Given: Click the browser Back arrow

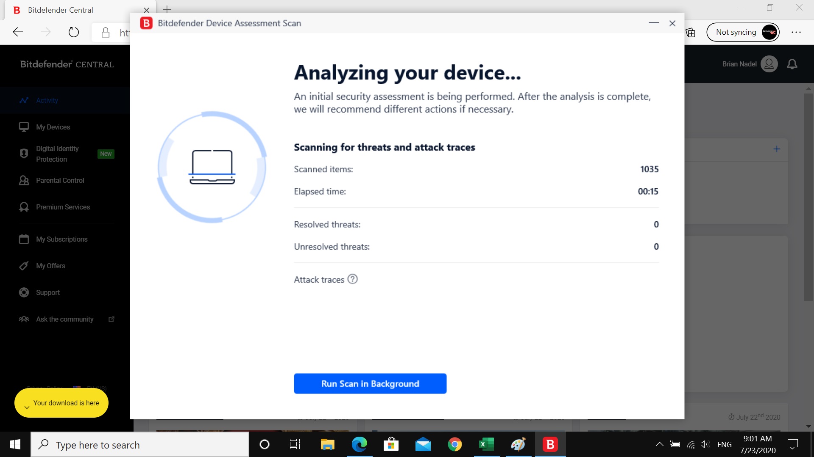Looking at the screenshot, I should [x=18, y=32].
